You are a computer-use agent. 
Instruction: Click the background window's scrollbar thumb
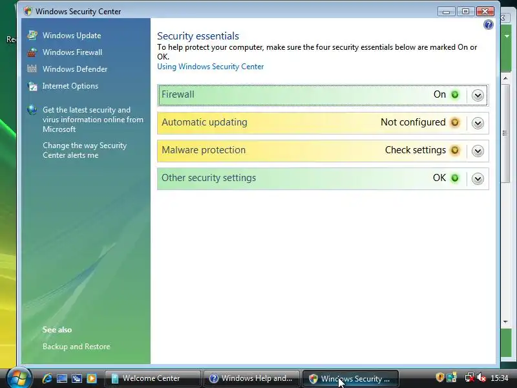click(505, 133)
